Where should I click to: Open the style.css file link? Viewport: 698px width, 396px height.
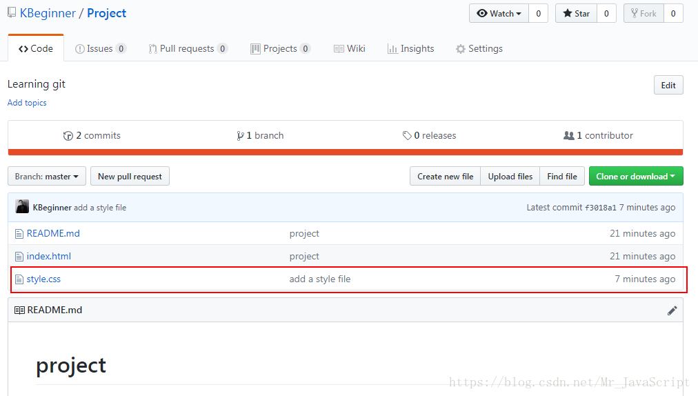43,279
